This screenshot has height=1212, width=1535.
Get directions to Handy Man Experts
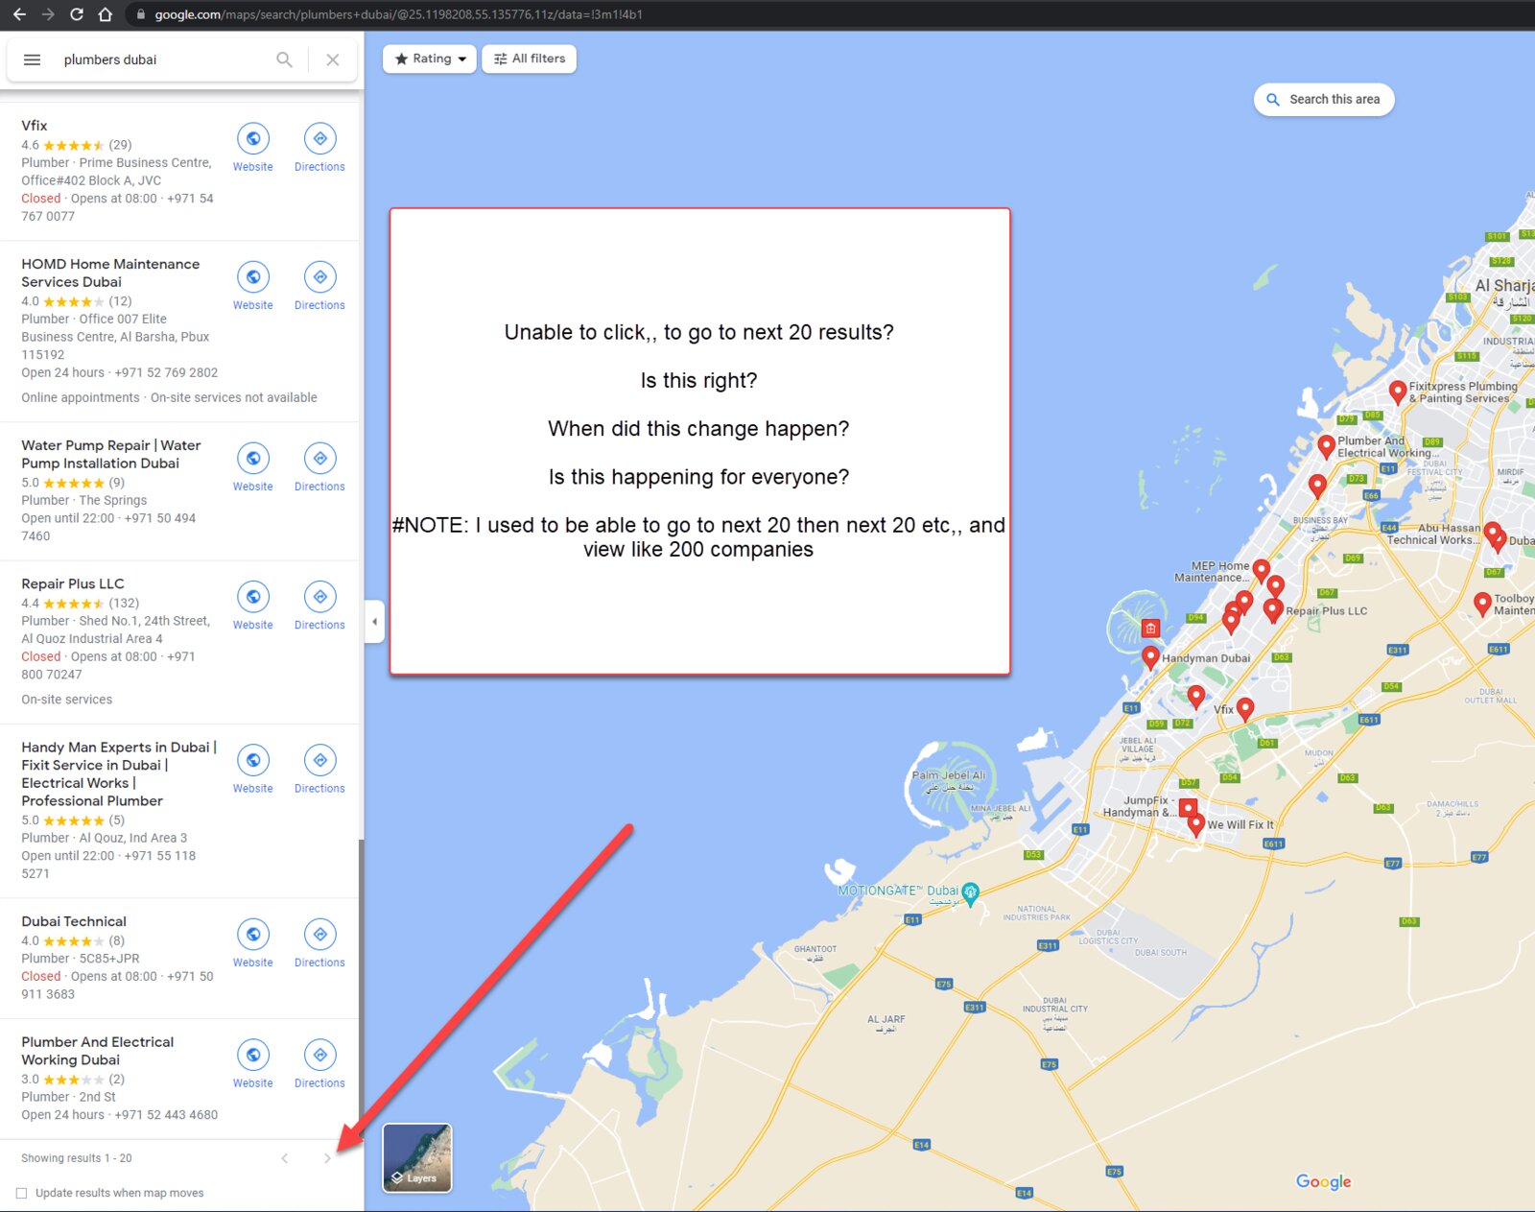point(319,760)
